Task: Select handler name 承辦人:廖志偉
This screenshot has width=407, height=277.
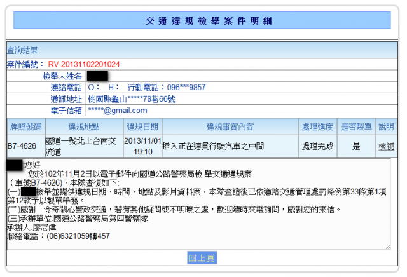Action: (x=31, y=227)
